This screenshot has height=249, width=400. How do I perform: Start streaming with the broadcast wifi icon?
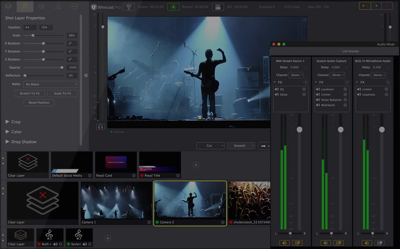coord(128,7)
